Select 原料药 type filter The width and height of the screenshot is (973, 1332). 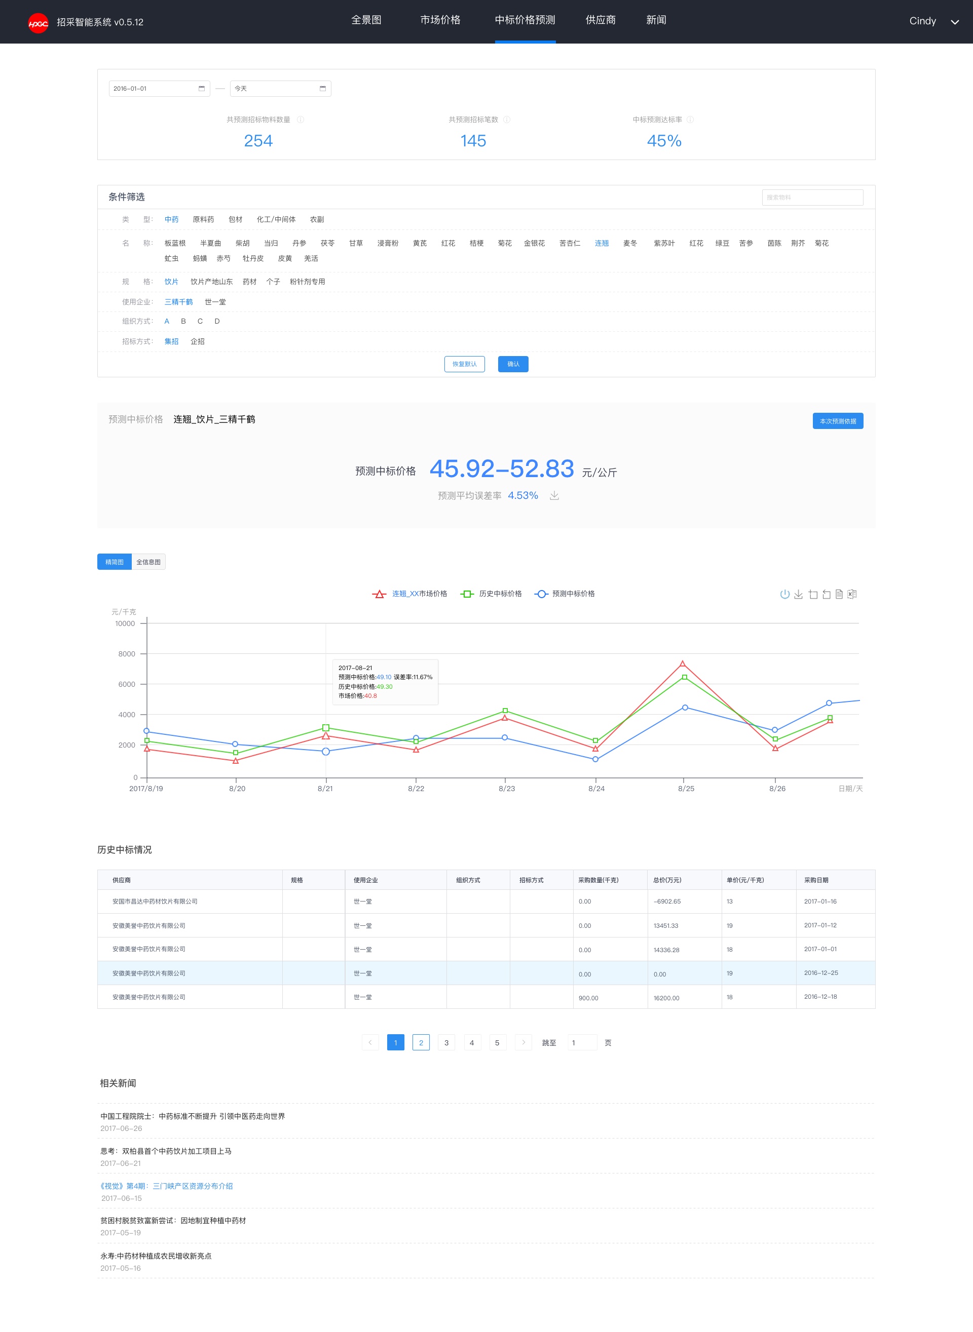tap(203, 219)
